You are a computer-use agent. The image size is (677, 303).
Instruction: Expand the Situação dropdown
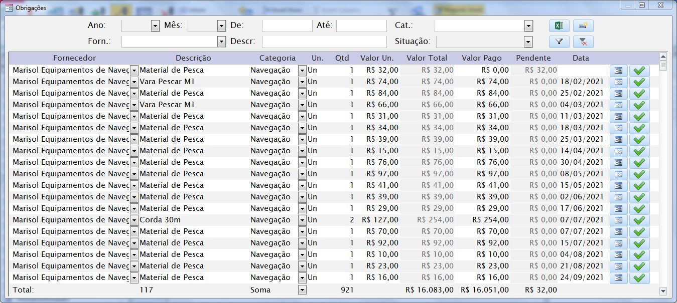(528, 42)
